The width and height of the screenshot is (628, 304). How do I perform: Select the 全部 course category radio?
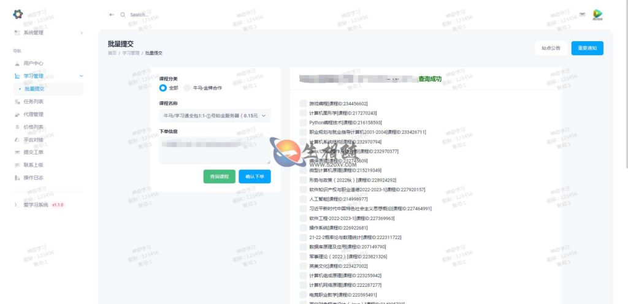[x=163, y=88]
